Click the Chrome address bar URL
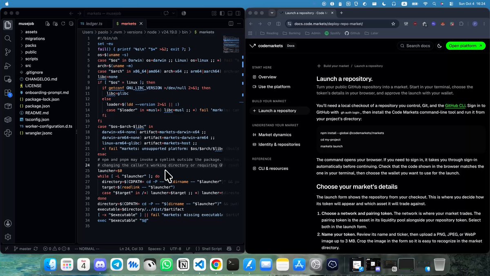The width and height of the screenshot is (490, 276). [329, 24]
